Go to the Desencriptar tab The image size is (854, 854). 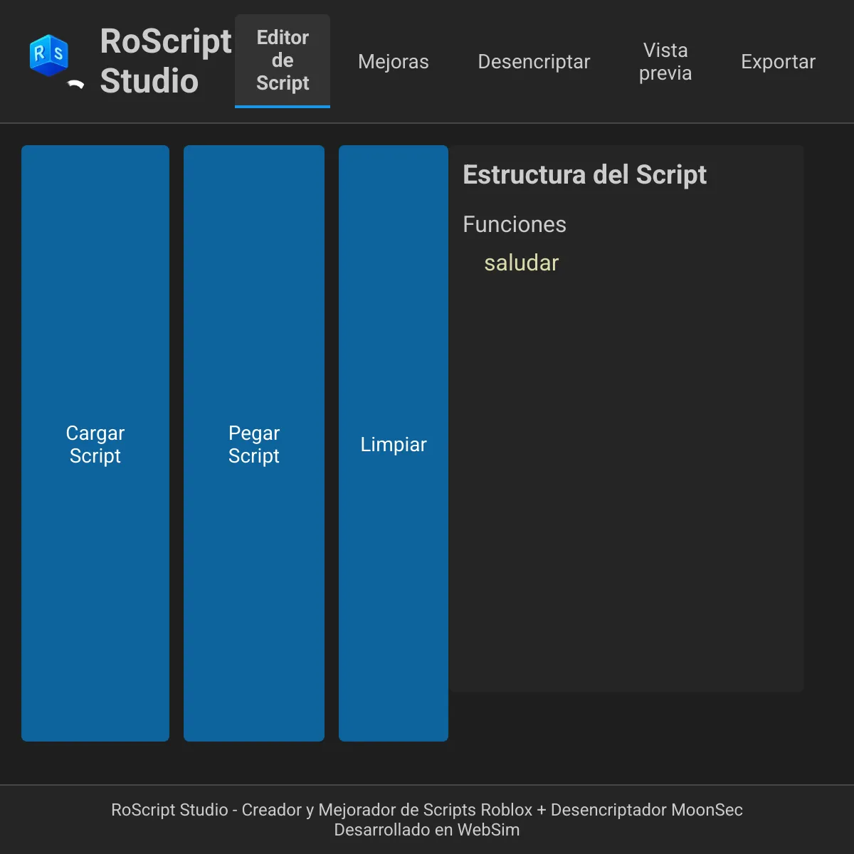coord(534,62)
